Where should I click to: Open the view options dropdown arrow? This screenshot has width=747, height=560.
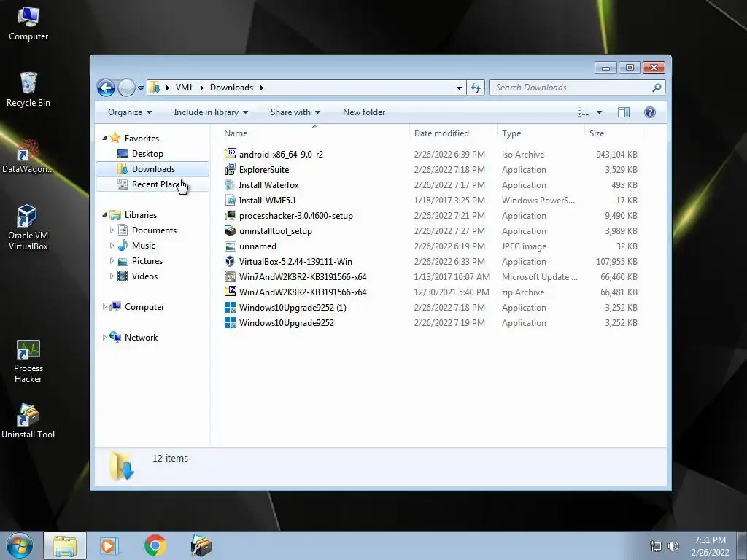point(600,112)
